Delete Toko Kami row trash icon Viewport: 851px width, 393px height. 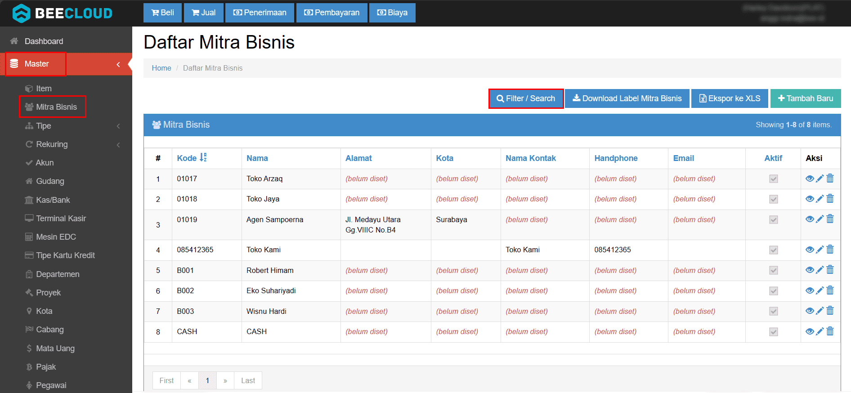(x=830, y=250)
